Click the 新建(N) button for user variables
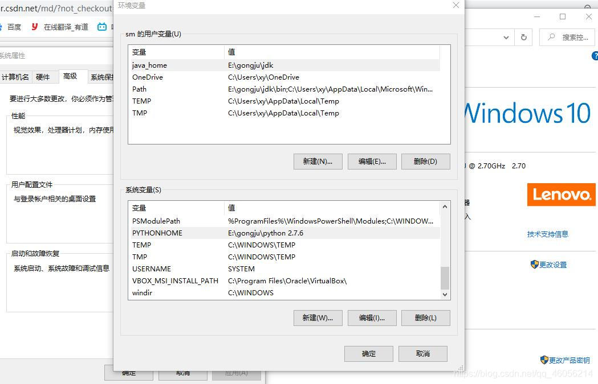Image resolution: width=598 pixels, height=384 pixels. point(318,162)
